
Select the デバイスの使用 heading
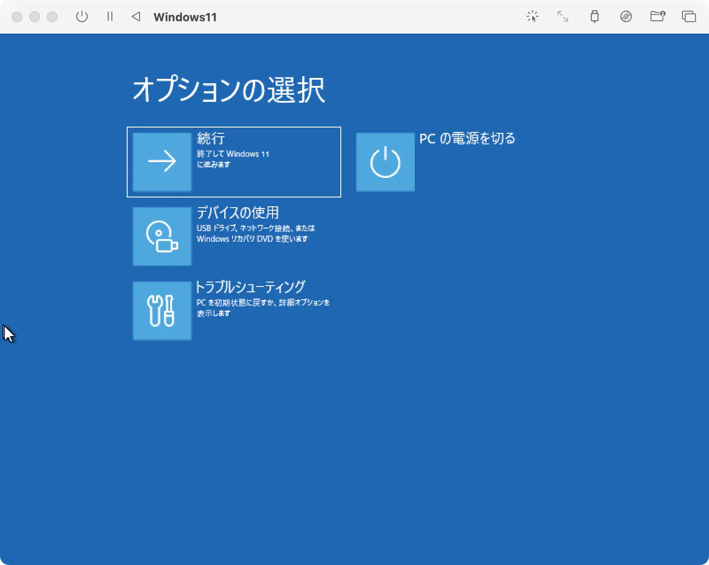pyautogui.click(x=238, y=213)
